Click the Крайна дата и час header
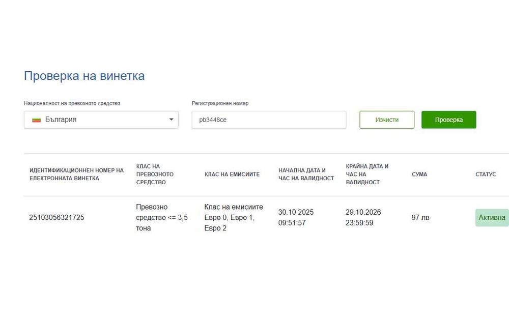509x318 pixels. click(x=367, y=174)
